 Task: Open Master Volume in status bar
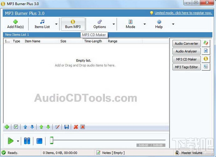[x=192, y=153]
